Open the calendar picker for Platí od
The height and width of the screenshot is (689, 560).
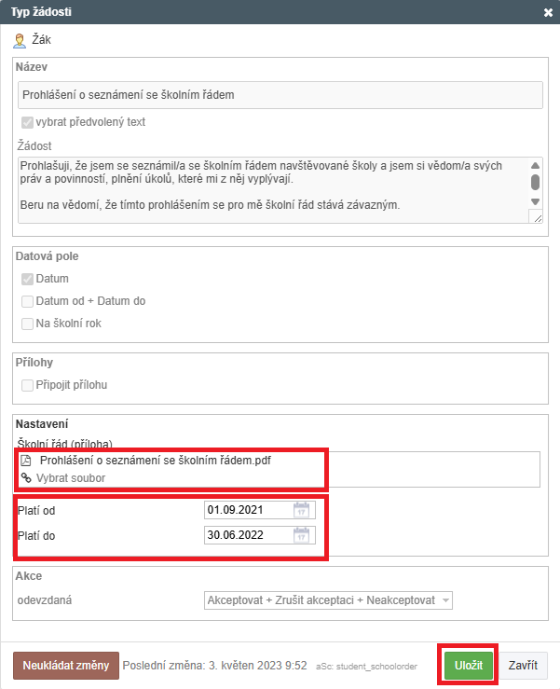click(301, 510)
